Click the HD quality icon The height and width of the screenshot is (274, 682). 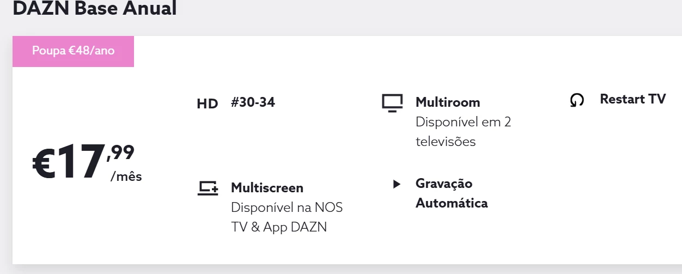pyautogui.click(x=207, y=104)
